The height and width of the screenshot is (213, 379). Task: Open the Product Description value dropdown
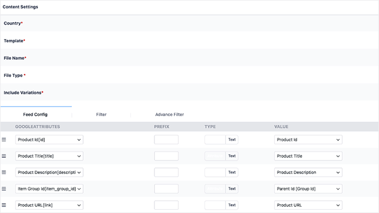[308, 172]
